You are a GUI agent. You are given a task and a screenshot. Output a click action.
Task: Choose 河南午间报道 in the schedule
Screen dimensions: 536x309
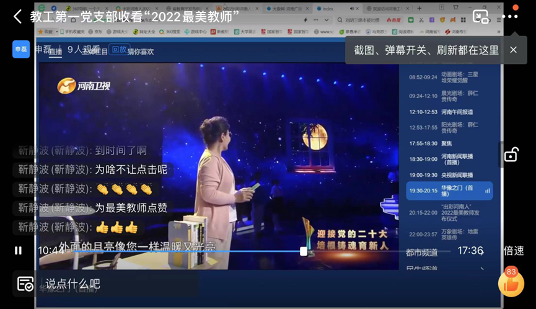coord(449,112)
